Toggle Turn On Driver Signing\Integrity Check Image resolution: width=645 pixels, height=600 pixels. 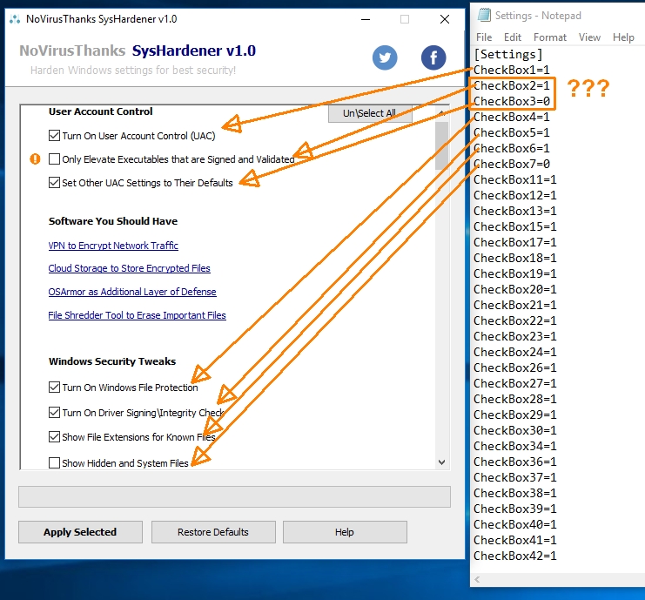click(54, 413)
